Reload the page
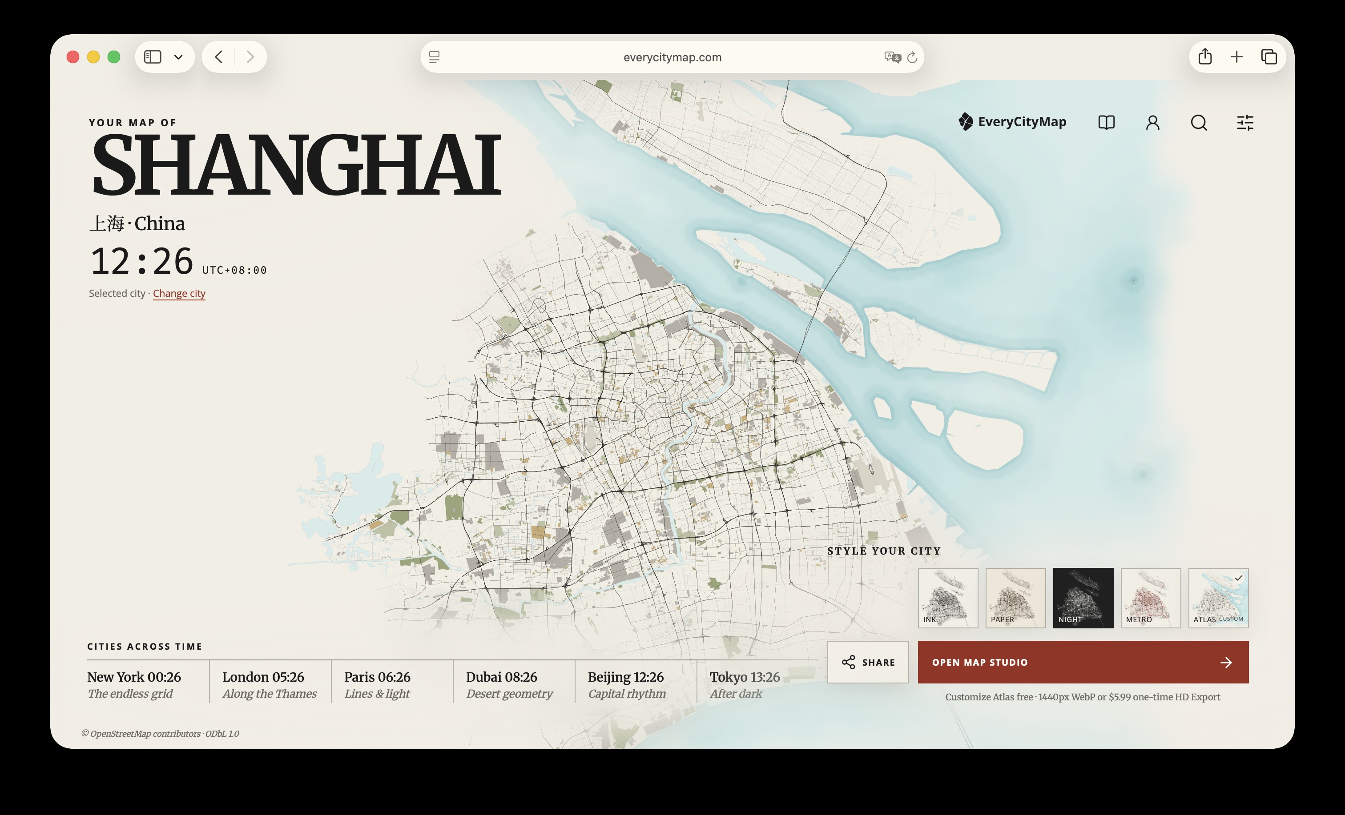The image size is (1345, 815). (x=912, y=57)
